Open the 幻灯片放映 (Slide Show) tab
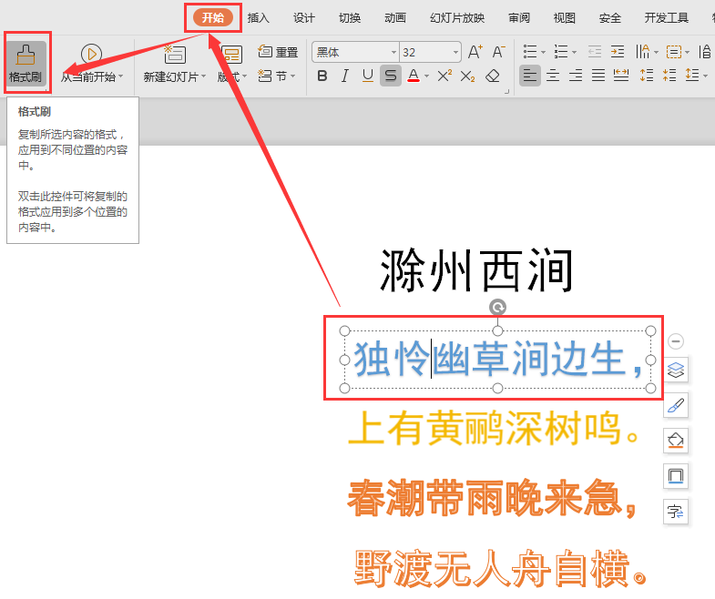Screen dimensions: 715x599 pyautogui.click(x=457, y=18)
